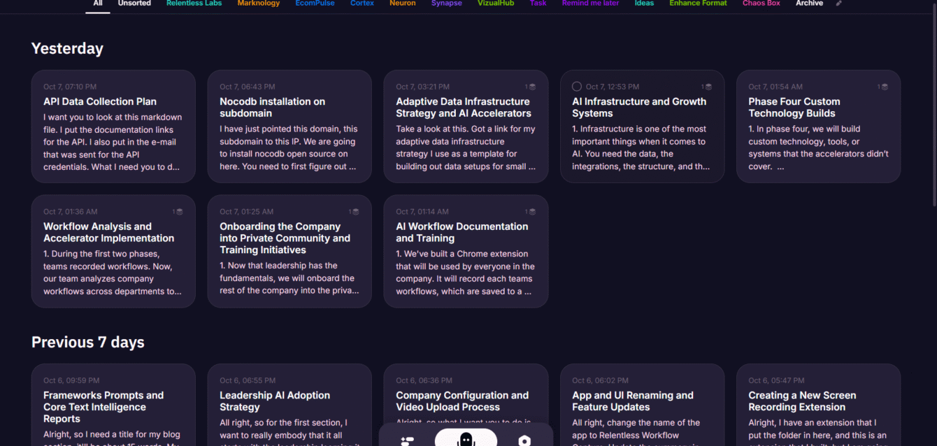Click stack icon on Workflow Analysis note
Image resolution: width=937 pixels, height=446 pixels.
click(179, 212)
